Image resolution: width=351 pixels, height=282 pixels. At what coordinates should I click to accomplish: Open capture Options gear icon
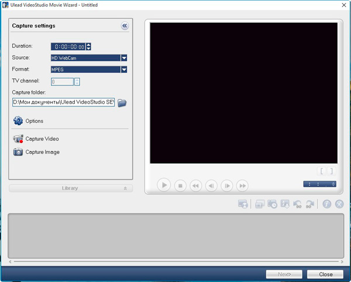pyautogui.click(x=18, y=121)
